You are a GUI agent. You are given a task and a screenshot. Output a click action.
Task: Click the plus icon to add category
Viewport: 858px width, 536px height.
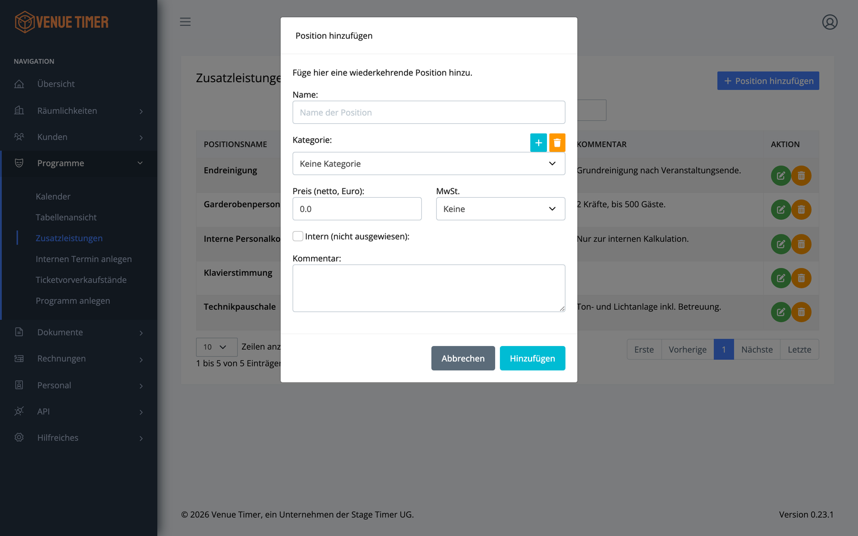[538, 143]
